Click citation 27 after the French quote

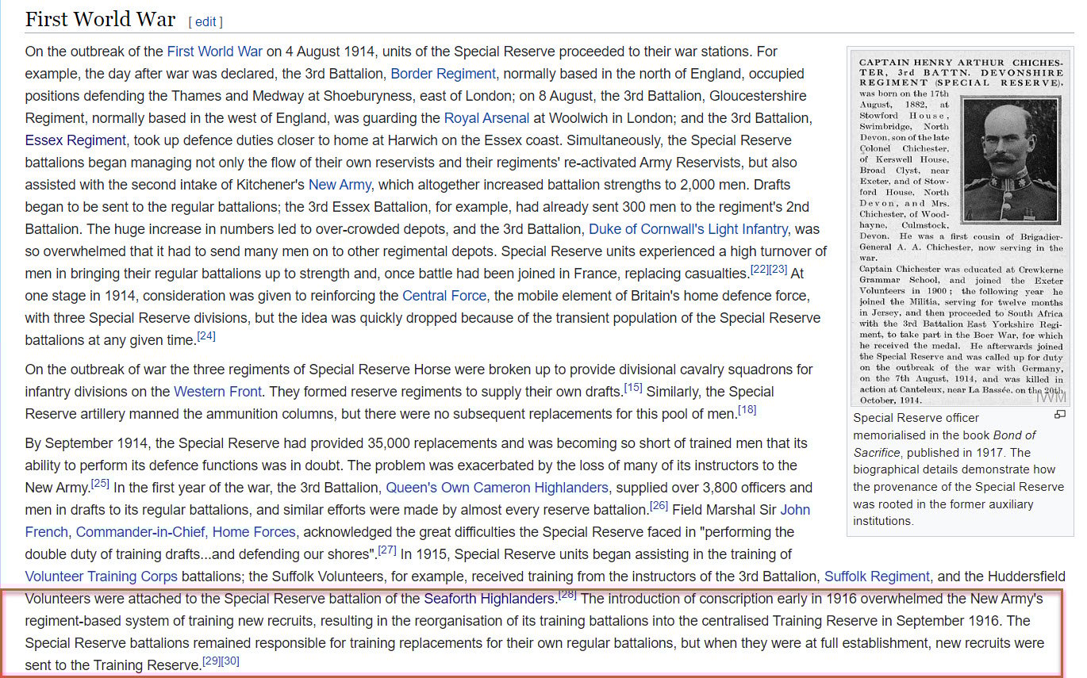pos(386,550)
